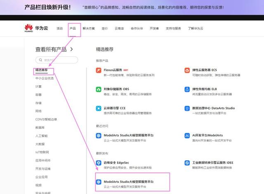Open 对象存储服务 OBS link
This screenshot has width=264, height=194.
[x=116, y=89]
